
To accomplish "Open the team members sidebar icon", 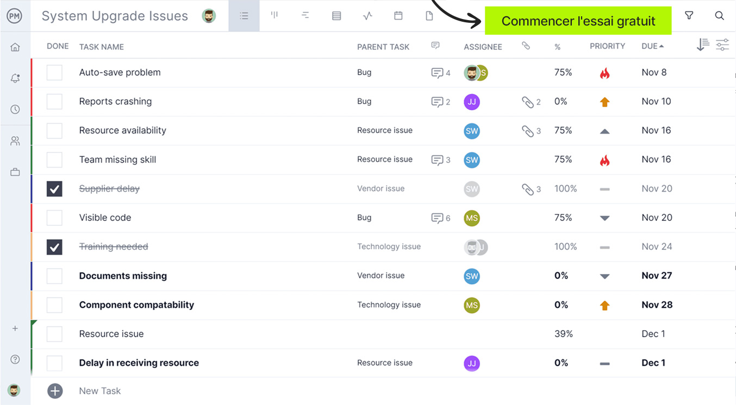I will tap(15, 141).
